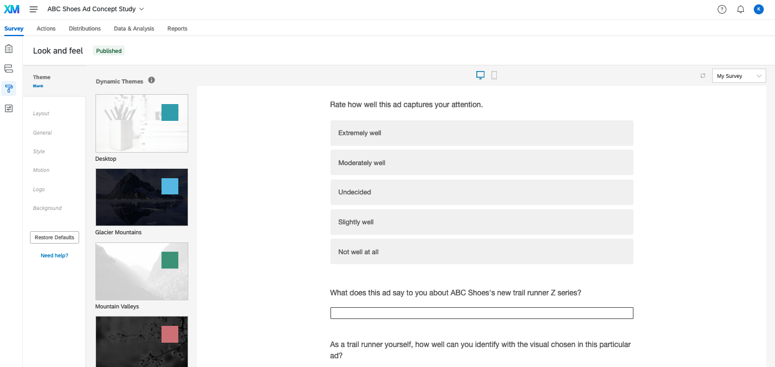Refresh the survey preview
Image resolution: width=775 pixels, height=367 pixels.
click(x=703, y=76)
